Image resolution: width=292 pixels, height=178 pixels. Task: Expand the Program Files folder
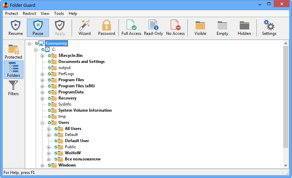pyautogui.click(x=42, y=80)
